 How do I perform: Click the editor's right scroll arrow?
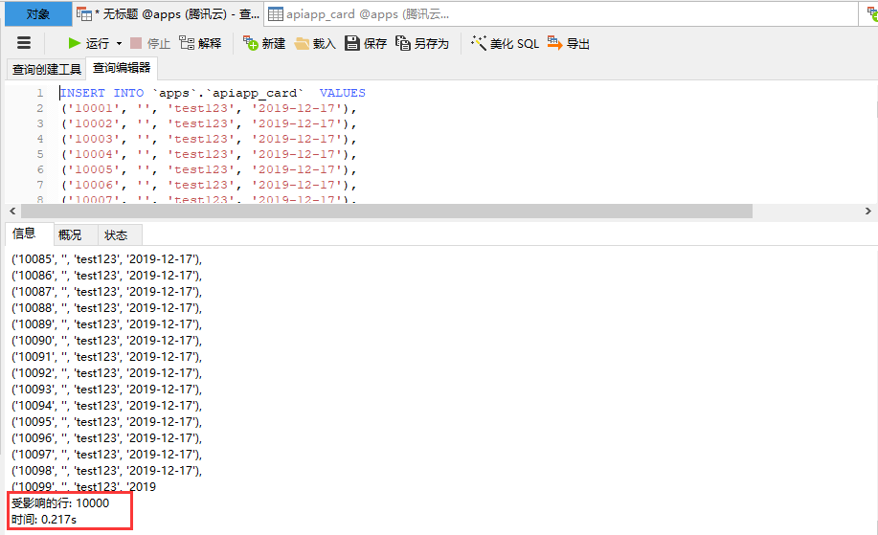867,211
